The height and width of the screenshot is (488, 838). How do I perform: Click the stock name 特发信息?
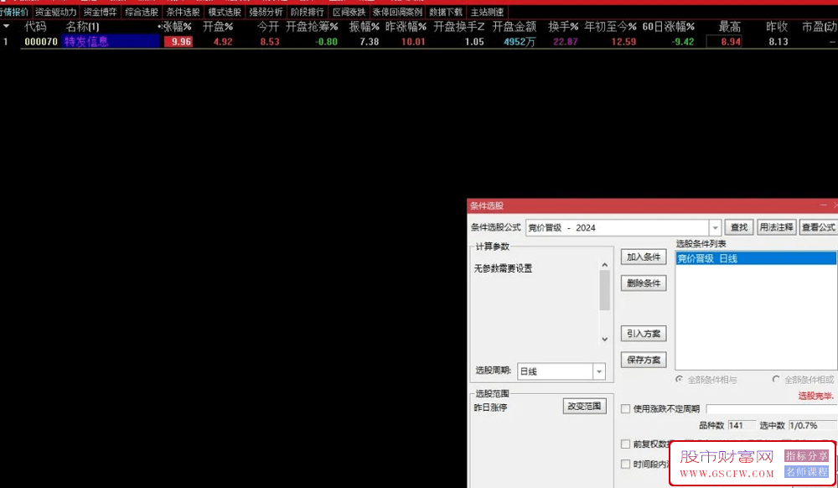86,42
